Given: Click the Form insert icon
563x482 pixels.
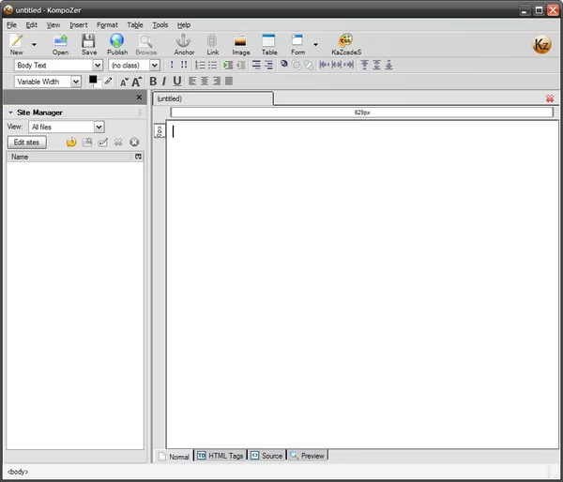Looking at the screenshot, I should [x=297, y=41].
